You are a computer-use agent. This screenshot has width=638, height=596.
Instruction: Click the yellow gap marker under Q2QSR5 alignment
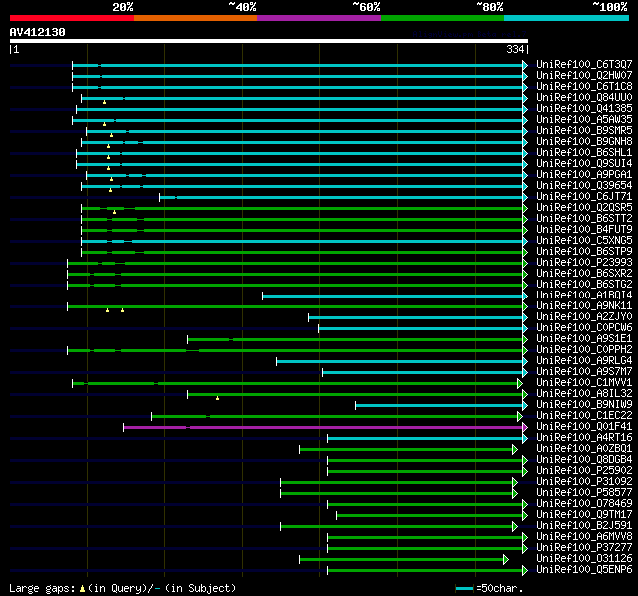pos(114,212)
